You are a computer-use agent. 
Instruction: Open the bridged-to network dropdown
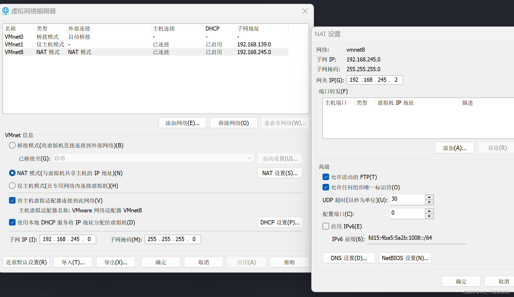(249, 158)
